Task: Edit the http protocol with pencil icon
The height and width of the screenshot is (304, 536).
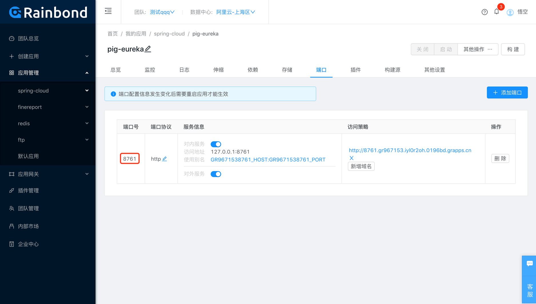Action: coord(165,159)
